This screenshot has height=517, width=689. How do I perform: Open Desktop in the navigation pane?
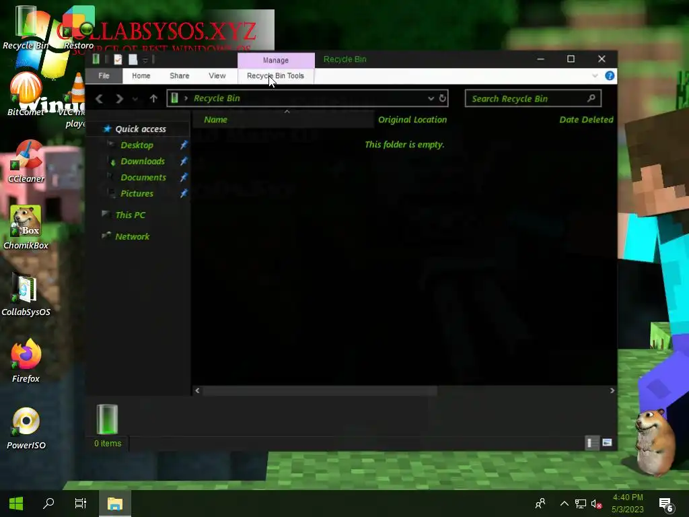pyautogui.click(x=137, y=145)
